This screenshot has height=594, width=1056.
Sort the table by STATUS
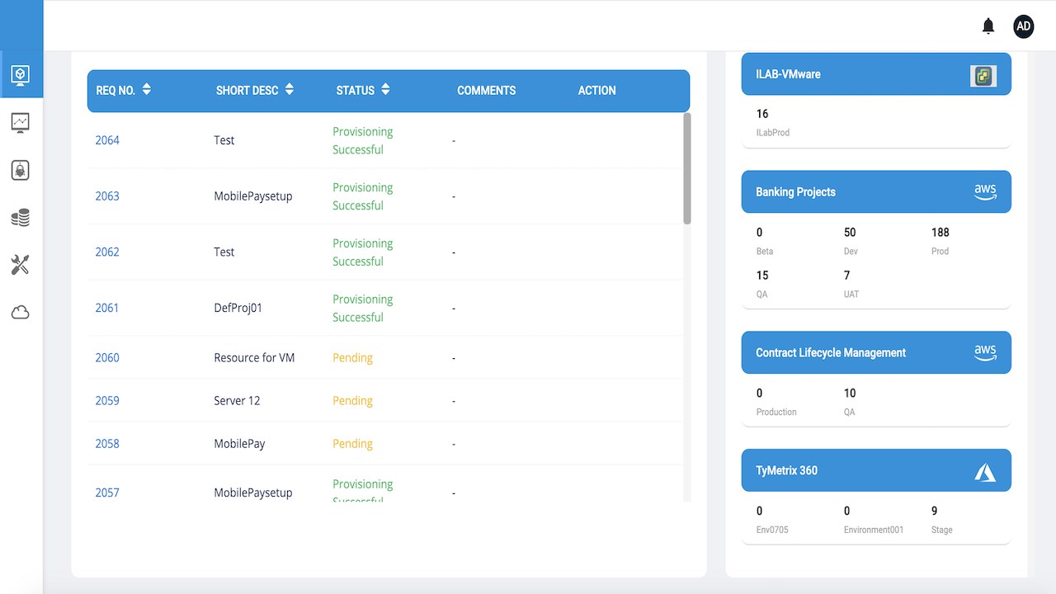385,90
